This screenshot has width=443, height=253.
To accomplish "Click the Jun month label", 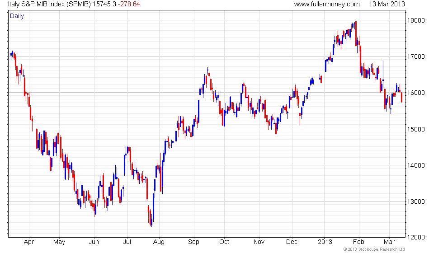I will (94, 242).
